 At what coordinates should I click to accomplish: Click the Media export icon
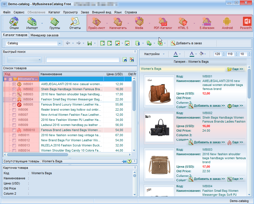coord(139,23)
